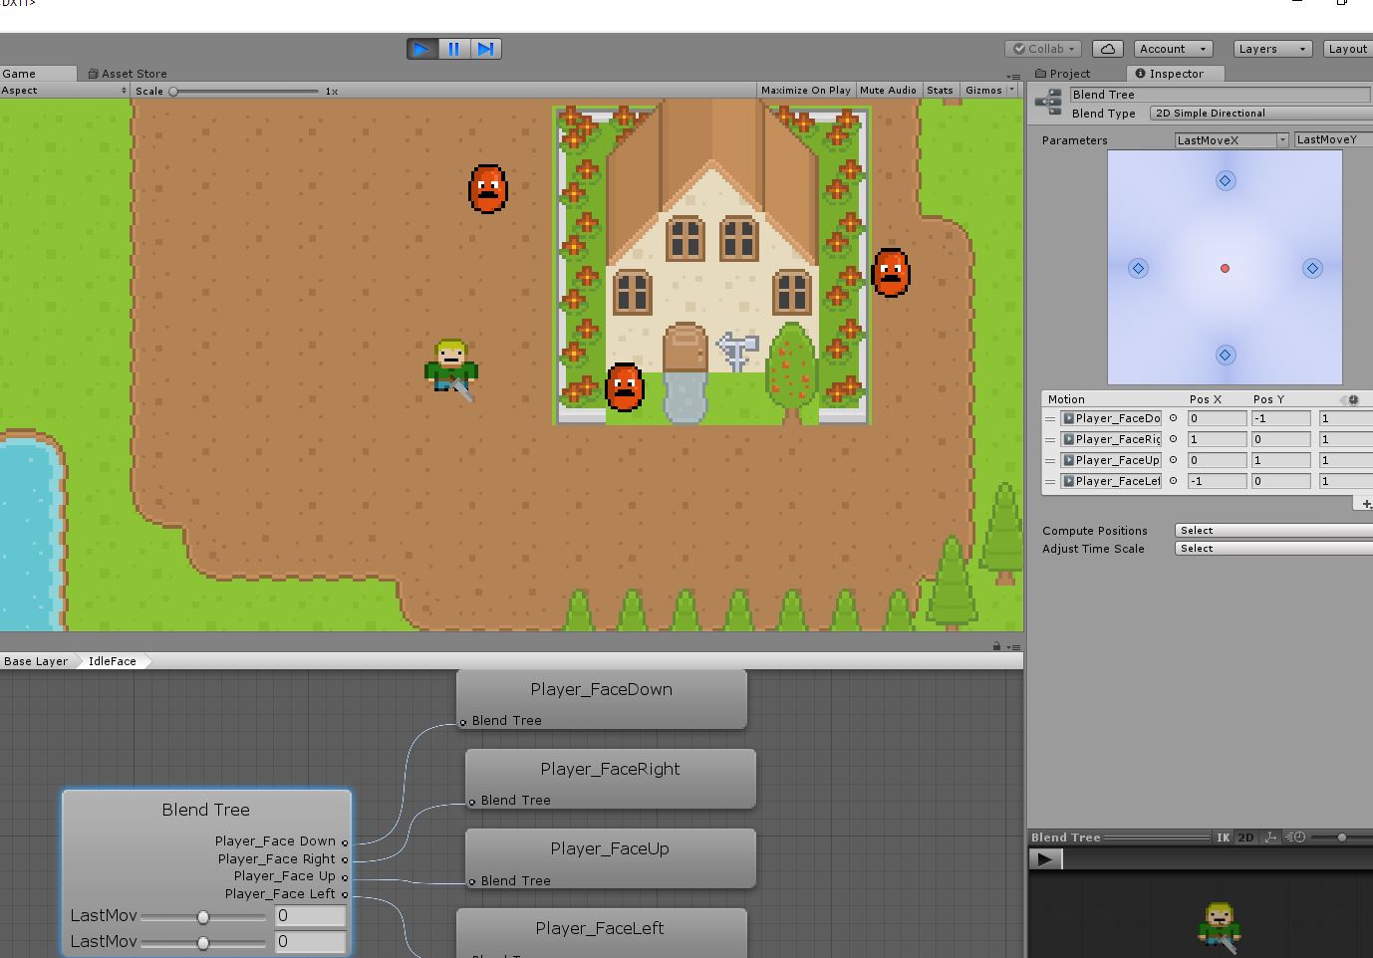Click the Player_FaceRight motion field

pos(1111,439)
